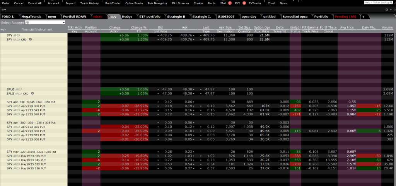Click the Volume column header

[387, 27]
